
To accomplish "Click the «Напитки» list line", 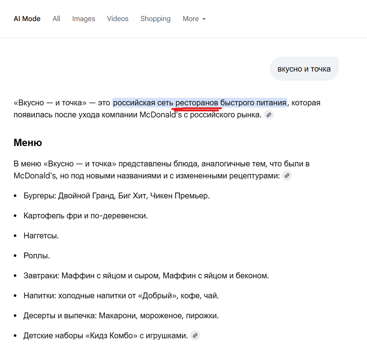I will tap(121, 296).
